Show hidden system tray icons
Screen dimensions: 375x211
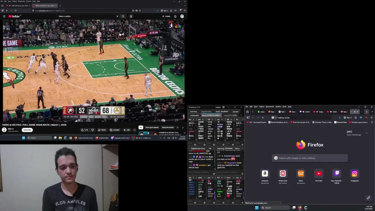[160, 138]
